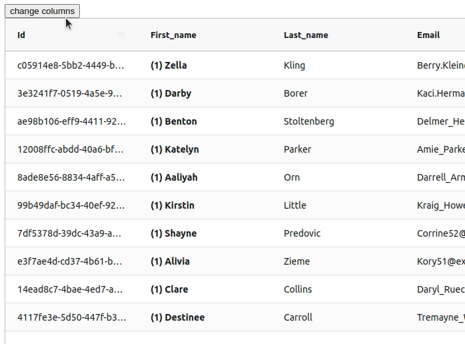Viewport: 465px width, 344px height.
Task: Select the id cell starting with 7df5378d
Action: pos(72,233)
